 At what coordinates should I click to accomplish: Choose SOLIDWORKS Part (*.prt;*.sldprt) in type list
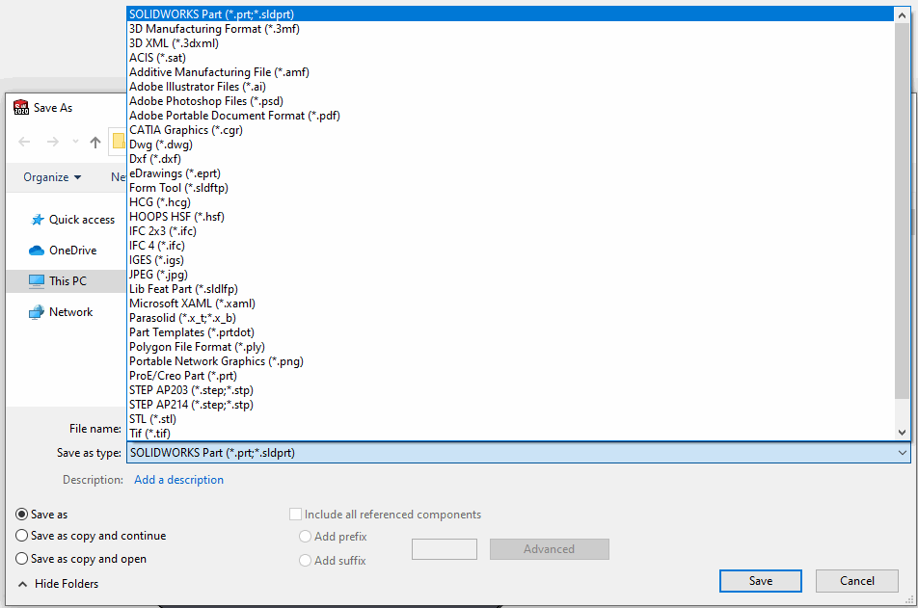(x=510, y=14)
